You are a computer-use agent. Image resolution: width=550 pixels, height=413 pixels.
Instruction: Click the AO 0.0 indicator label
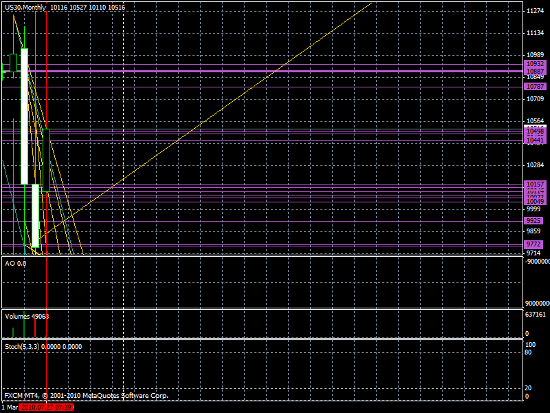tap(15, 264)
